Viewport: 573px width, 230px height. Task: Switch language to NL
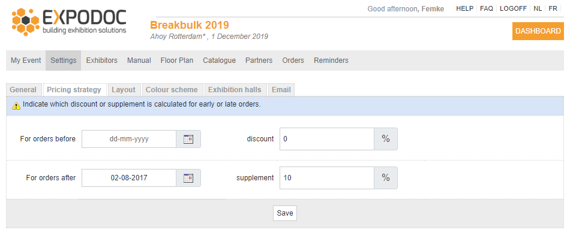point(538,8)
